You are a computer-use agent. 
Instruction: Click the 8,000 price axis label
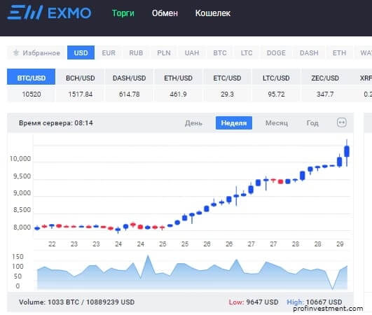(22, 227)
